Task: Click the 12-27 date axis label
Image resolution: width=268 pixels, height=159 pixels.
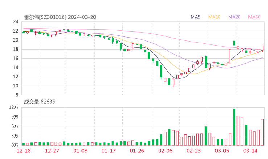Action: 52,151
